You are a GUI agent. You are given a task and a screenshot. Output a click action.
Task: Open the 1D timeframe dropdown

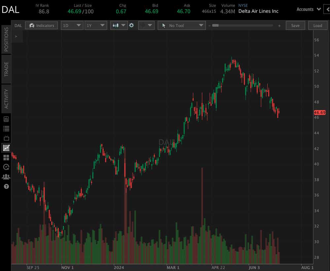[72, 25]
